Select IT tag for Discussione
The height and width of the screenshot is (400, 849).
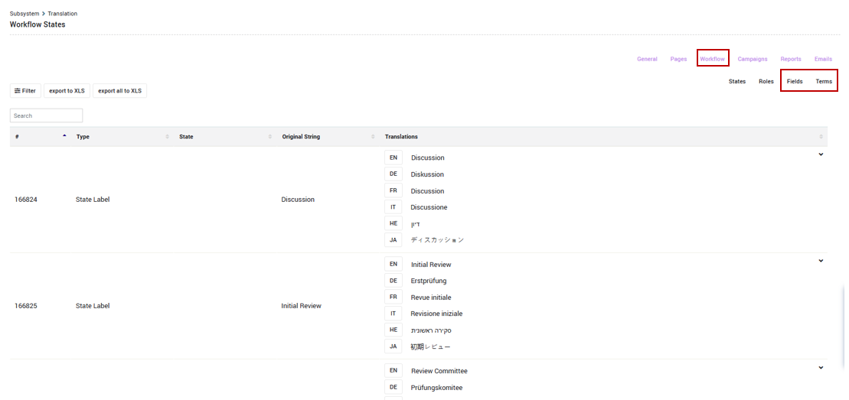point(393,207)
